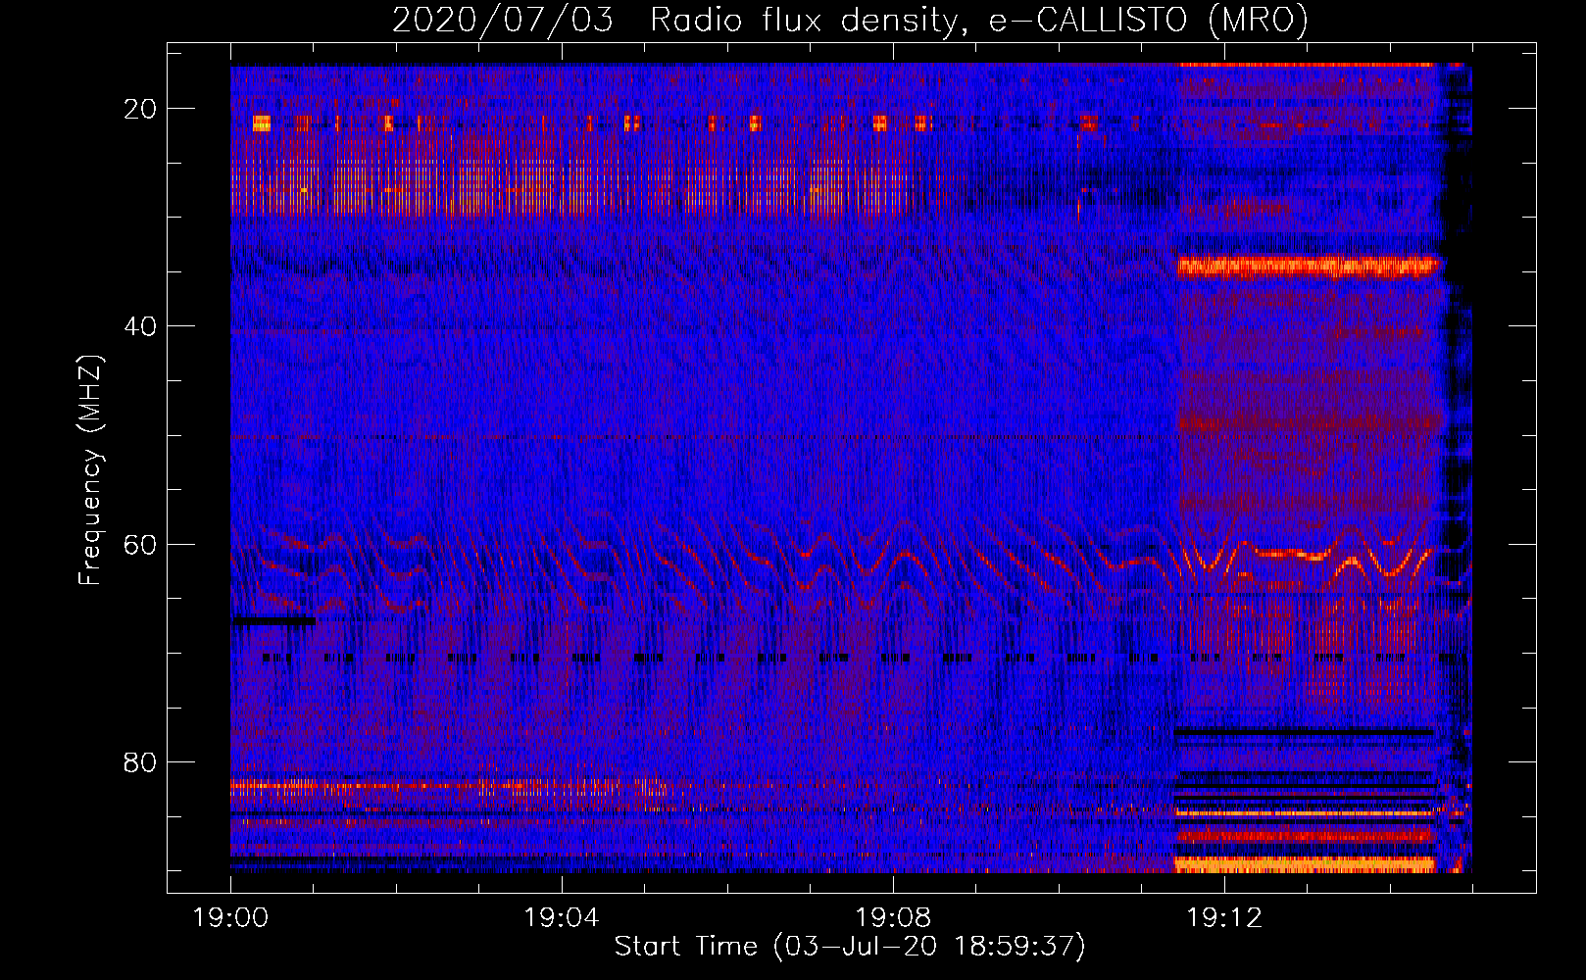The image size is (1586, 980).
Task: Click the black horizontal bar near 67 MHz at 19:00
Action: 273,621
